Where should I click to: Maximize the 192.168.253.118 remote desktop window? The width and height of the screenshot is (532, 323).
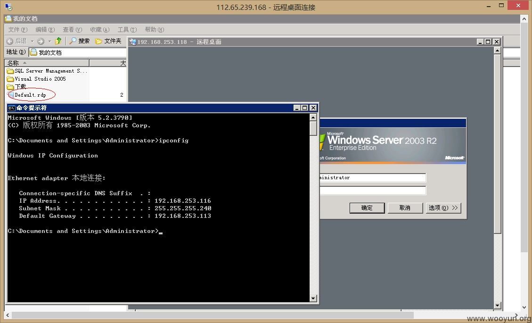click(488, 42)
